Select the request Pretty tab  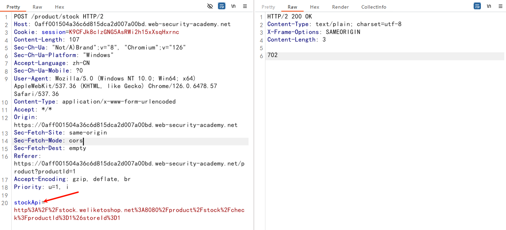13,7
